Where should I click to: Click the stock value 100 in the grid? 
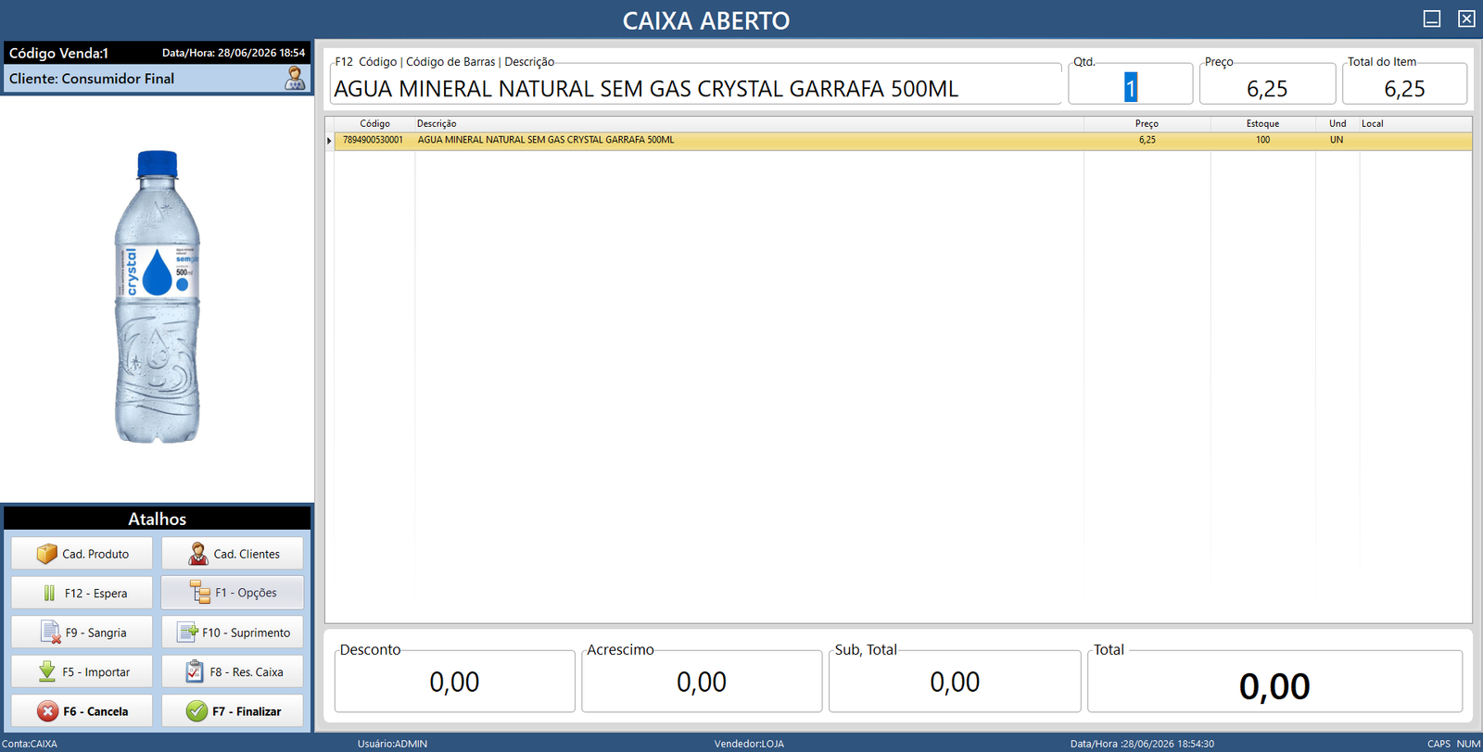(1263, 140)
